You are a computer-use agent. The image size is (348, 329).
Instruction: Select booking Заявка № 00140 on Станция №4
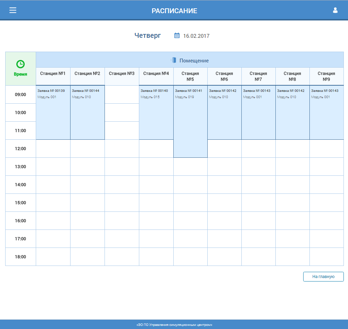(x=156, y=112)
